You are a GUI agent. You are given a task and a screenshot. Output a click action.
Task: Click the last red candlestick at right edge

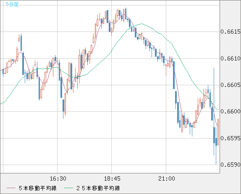[x=218, y=132]
